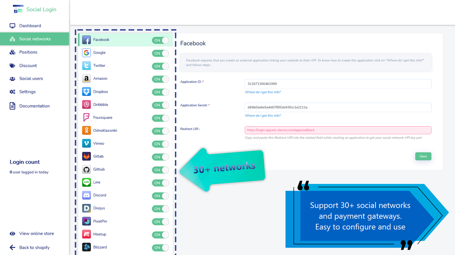Disable the Vimeo login toggle

(x=160, y=144)
